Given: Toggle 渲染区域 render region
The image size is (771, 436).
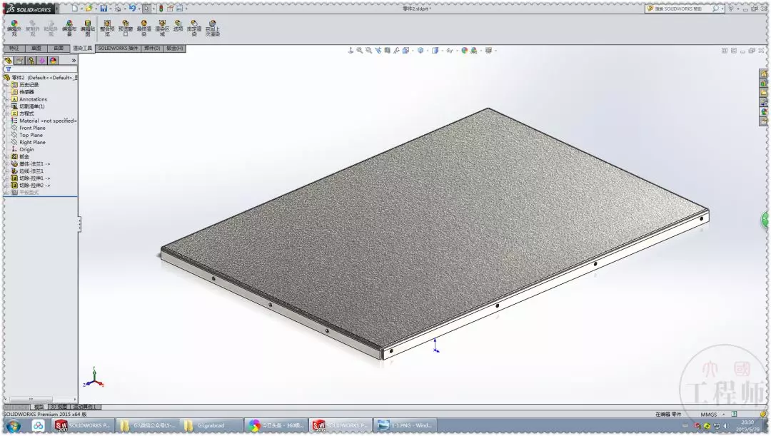Looking at the screenshot, I should click(x=162, y=29).
